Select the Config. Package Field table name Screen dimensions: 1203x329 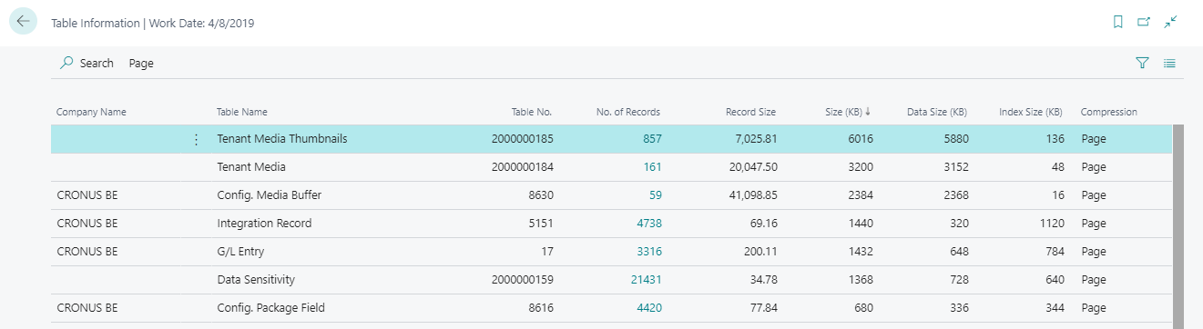point(271,308)
